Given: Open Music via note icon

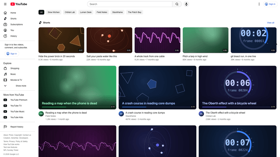Looking at the screenshot, I should point(5,74).
